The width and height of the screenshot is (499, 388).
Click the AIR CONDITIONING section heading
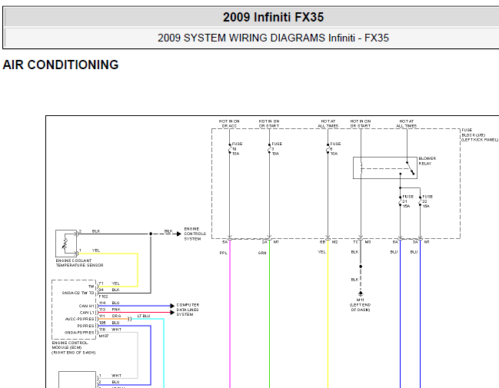(61, 65)
